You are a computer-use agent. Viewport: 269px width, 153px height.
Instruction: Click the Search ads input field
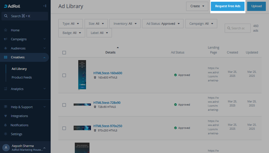tap(237, 28)
